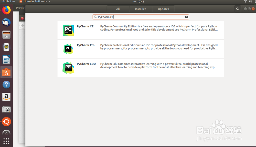
Task: Switch to the Installed tab
Action: [x=141, y=9]
